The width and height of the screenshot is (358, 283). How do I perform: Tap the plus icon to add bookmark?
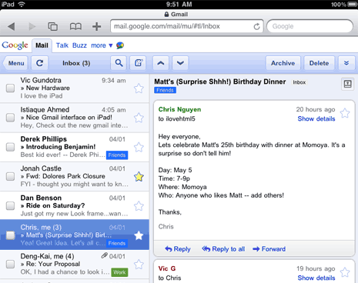96,26
